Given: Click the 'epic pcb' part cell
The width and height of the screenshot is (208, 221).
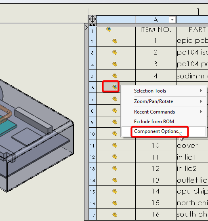Looking at the screenshot, I should pyautogui.click(x=192, y=41).
